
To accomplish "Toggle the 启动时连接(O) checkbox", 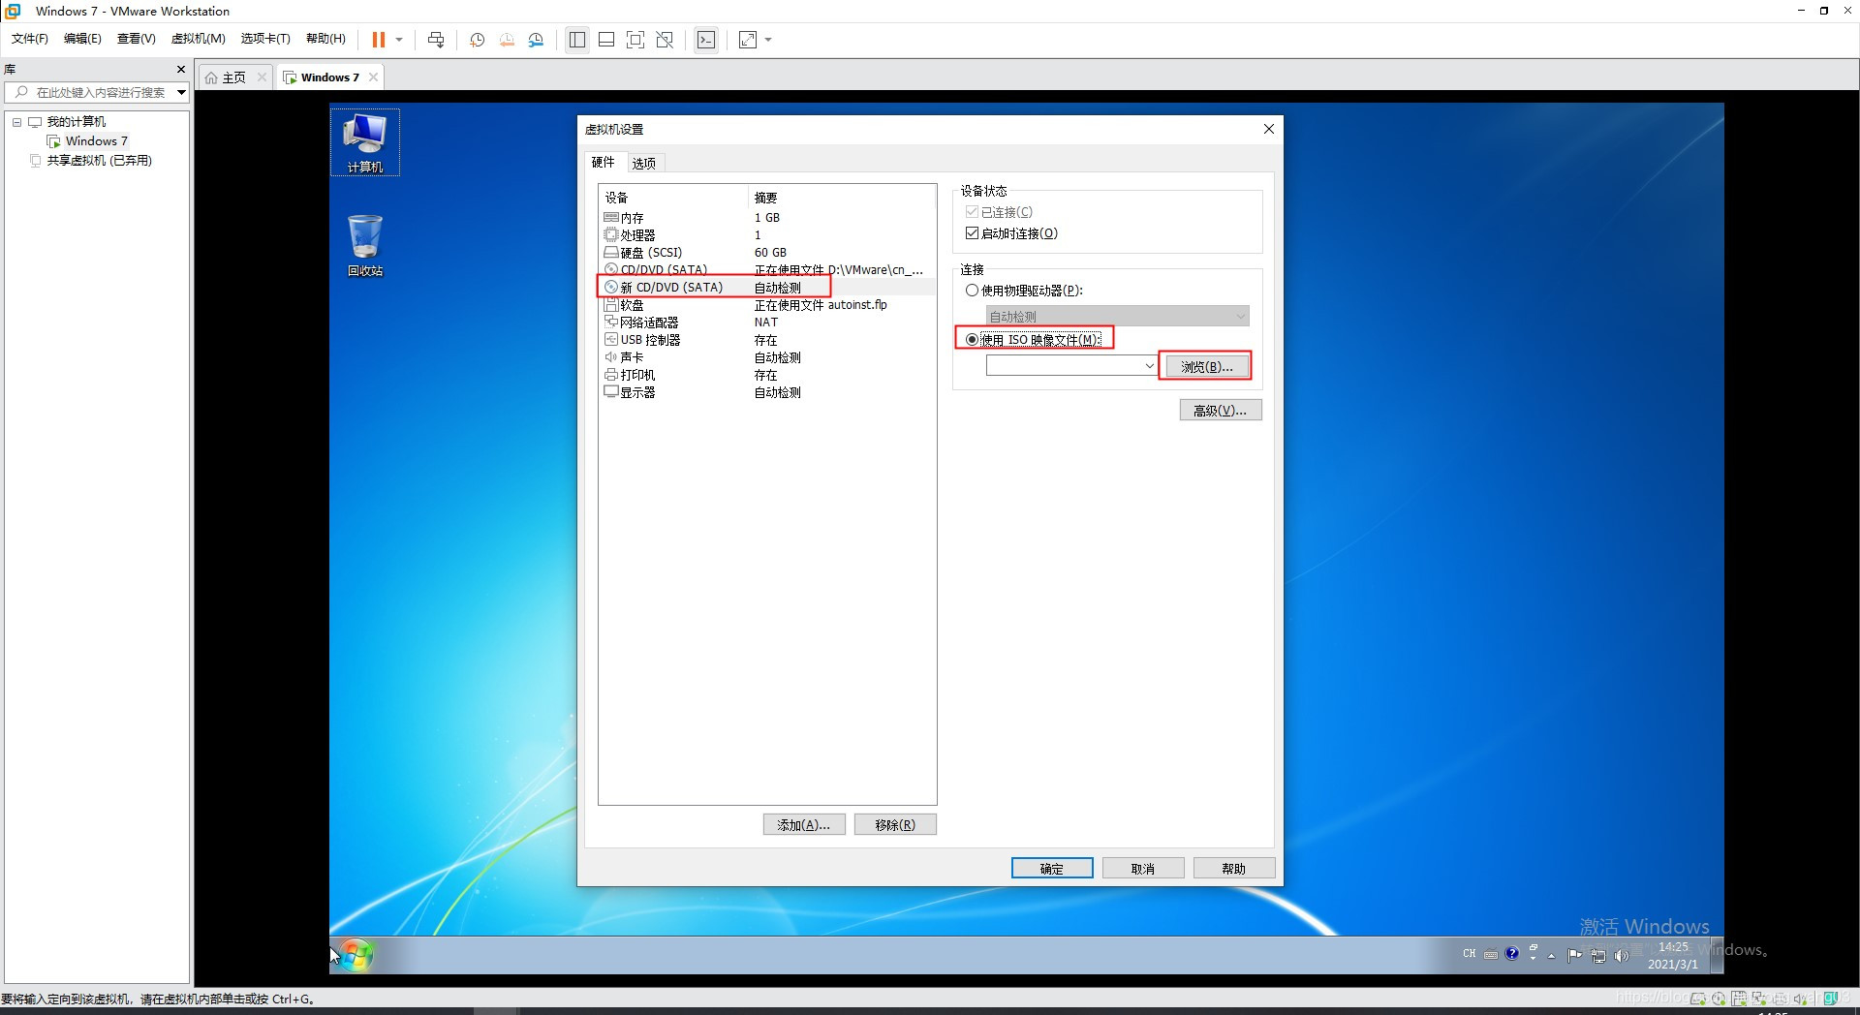I will pos(972,233).
